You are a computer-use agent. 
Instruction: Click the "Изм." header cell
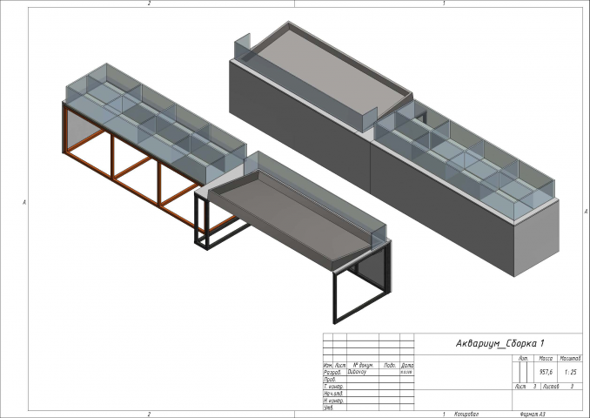pos(328,365)
